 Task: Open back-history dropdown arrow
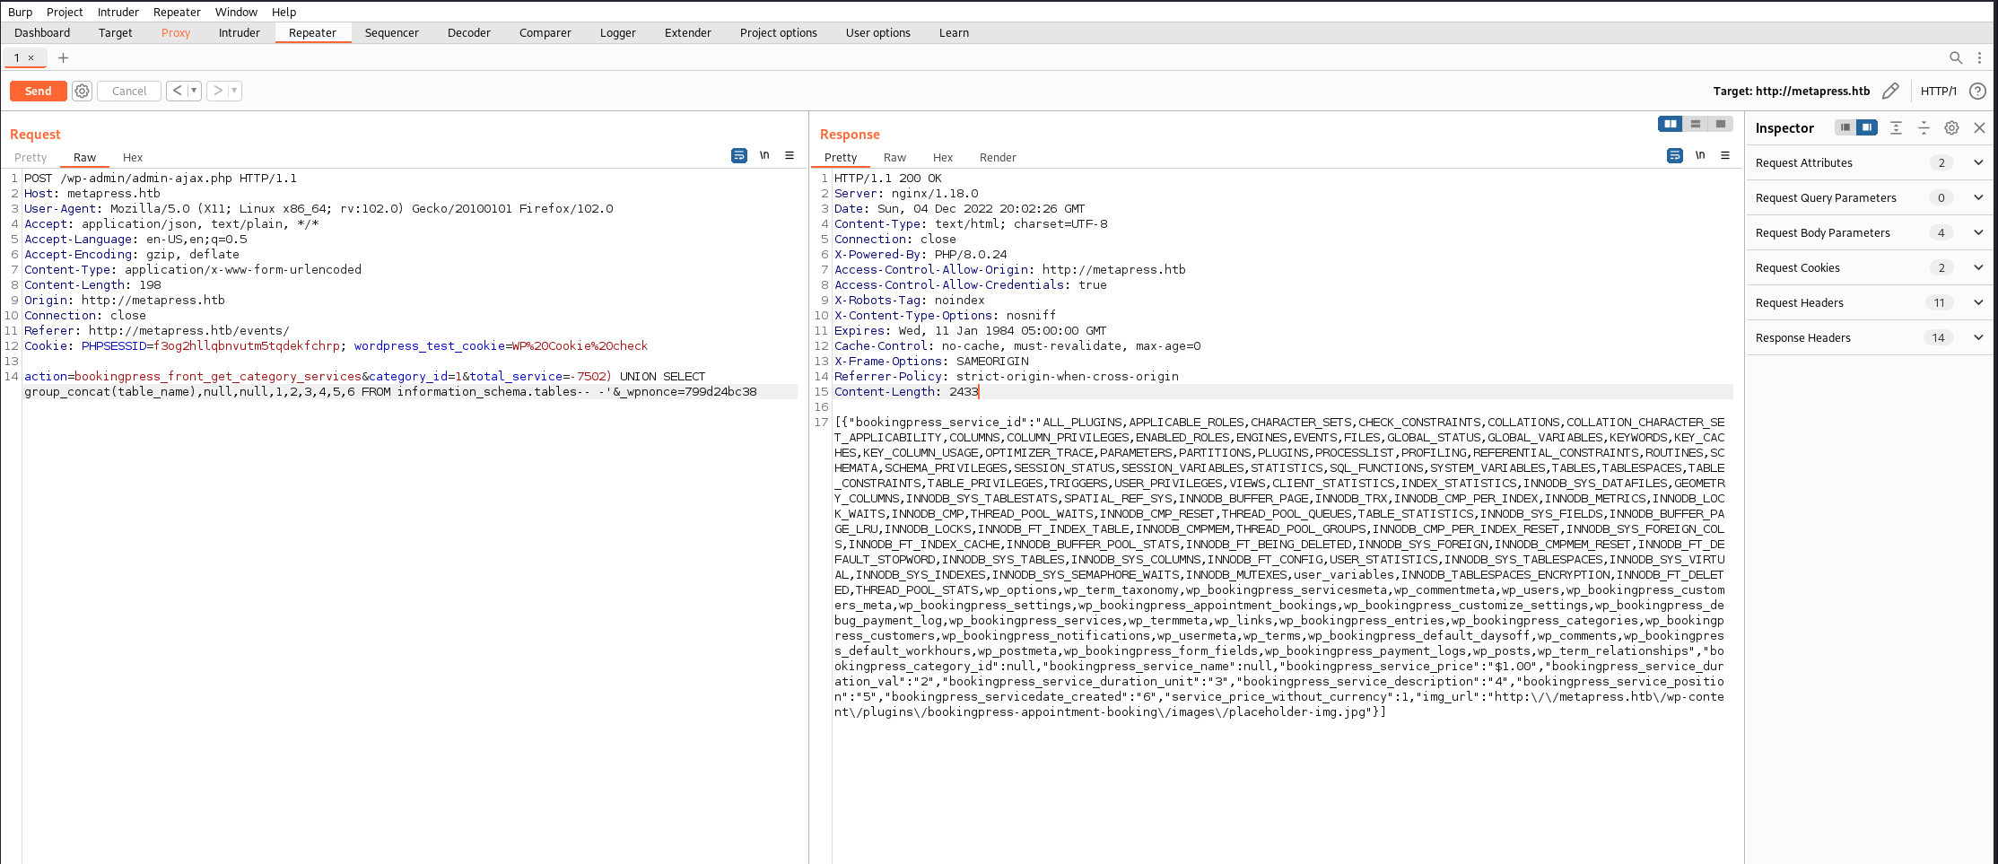(194, 91)
